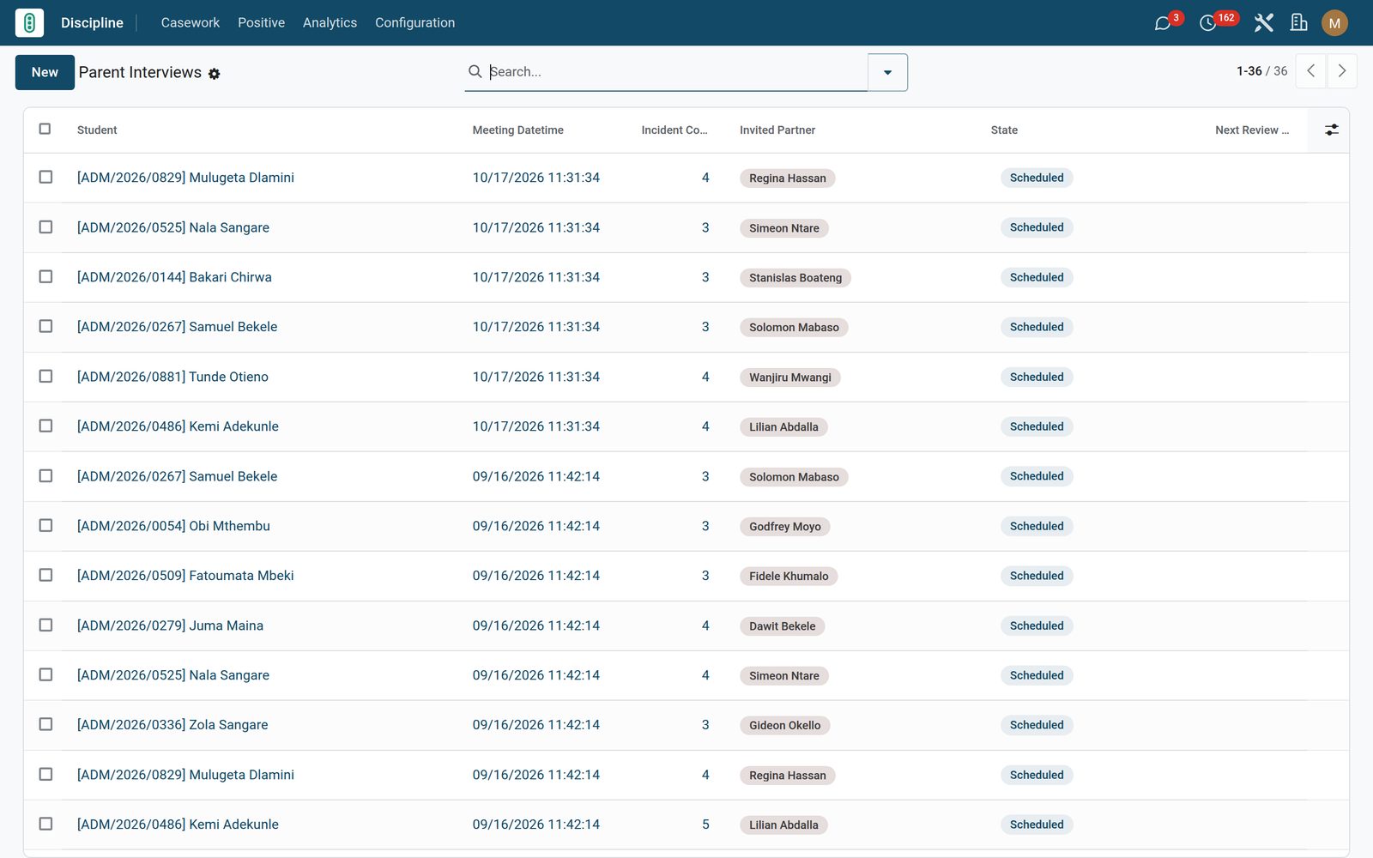
Task: Open the column adjust settings icon
Action: coord(1331,130)
